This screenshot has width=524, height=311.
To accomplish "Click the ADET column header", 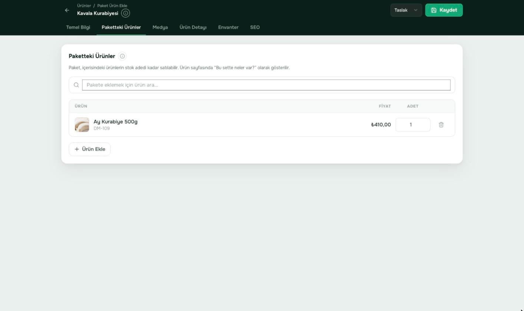I will pos(413,106).
